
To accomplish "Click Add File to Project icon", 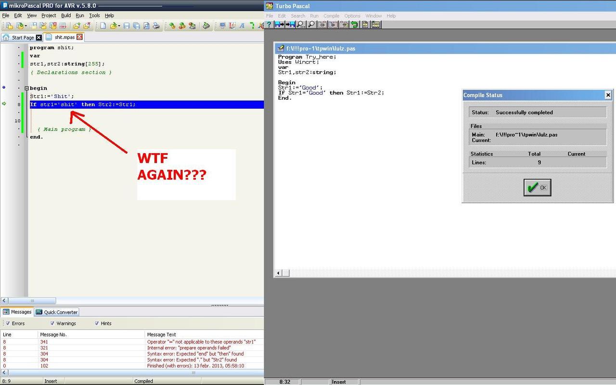I will (77, 26).
